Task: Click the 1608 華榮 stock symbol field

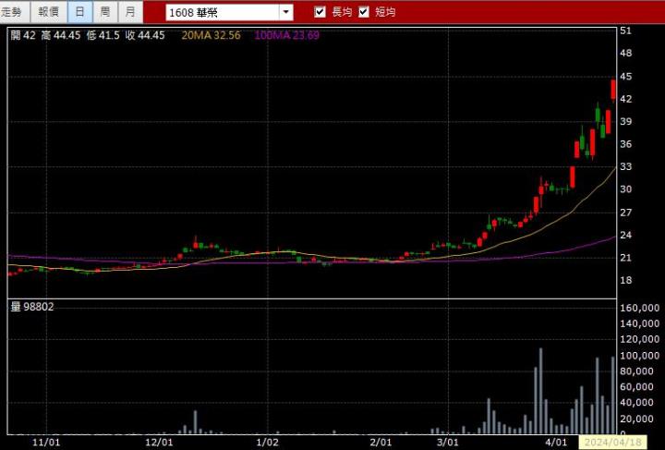Action: [222, 13]
